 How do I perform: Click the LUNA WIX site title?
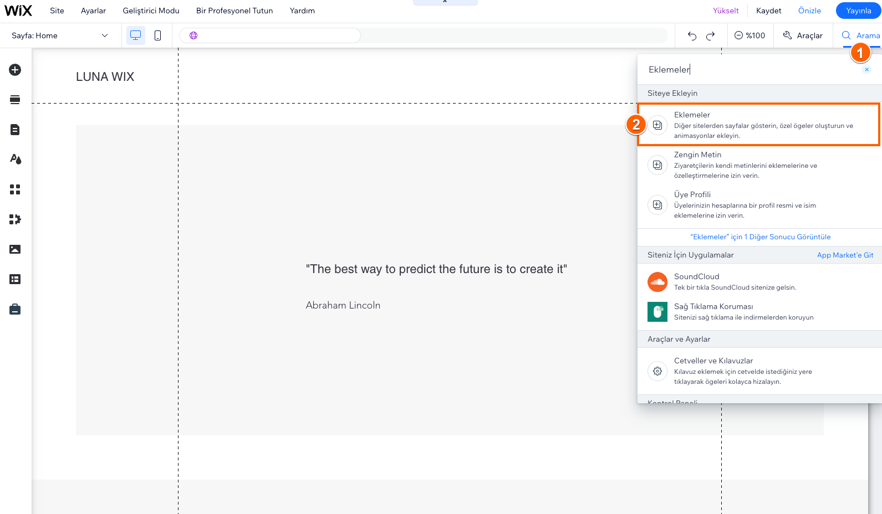coord(105,77)
